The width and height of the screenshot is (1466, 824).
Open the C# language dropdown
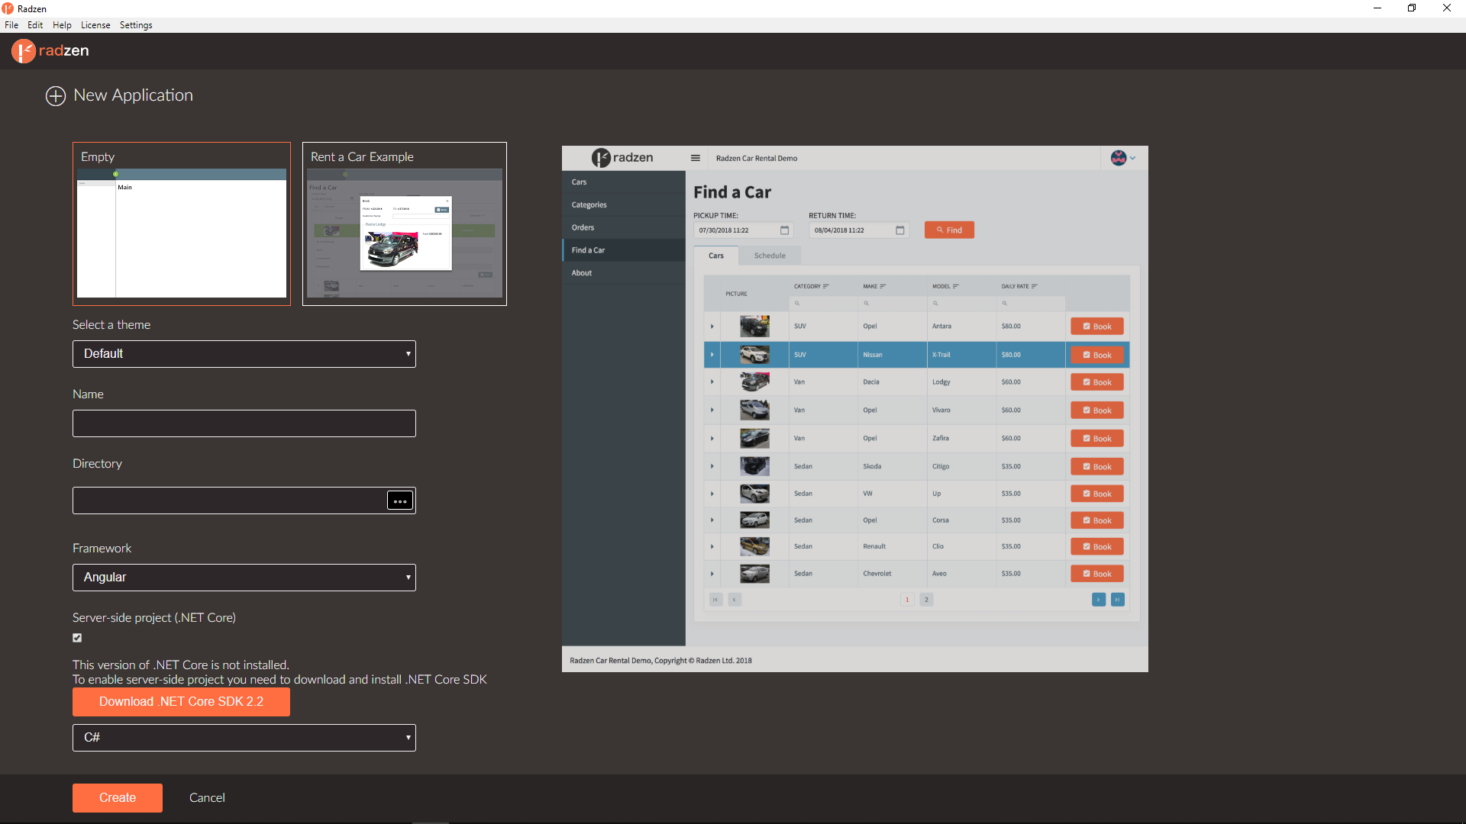pos(244,738)
